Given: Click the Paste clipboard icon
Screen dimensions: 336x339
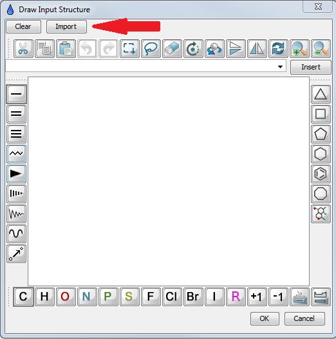Looking at the screenshot, I should [x=66, y=48].
